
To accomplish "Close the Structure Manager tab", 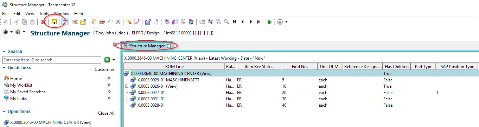I will [x=169, y=46].
